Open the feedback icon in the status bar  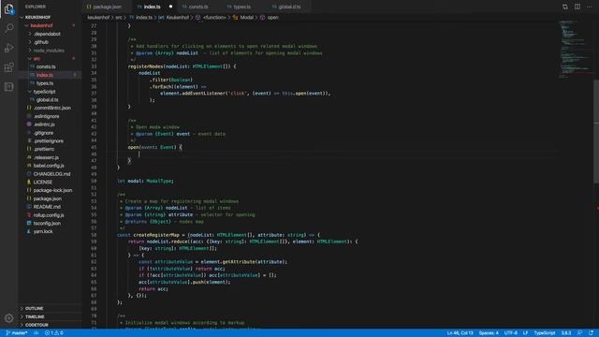click(x=579, y=333)
